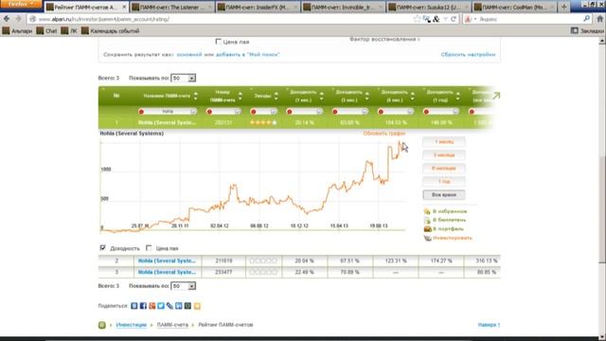
Task: Switch to Invincible_tr tab
Action: pos(344,7)
